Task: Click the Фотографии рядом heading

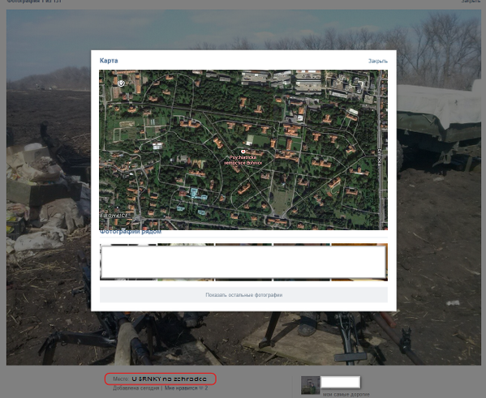Action: 131,232
